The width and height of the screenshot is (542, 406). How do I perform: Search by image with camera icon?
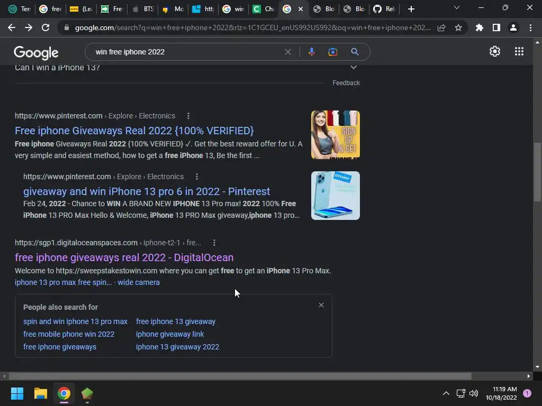332,52
